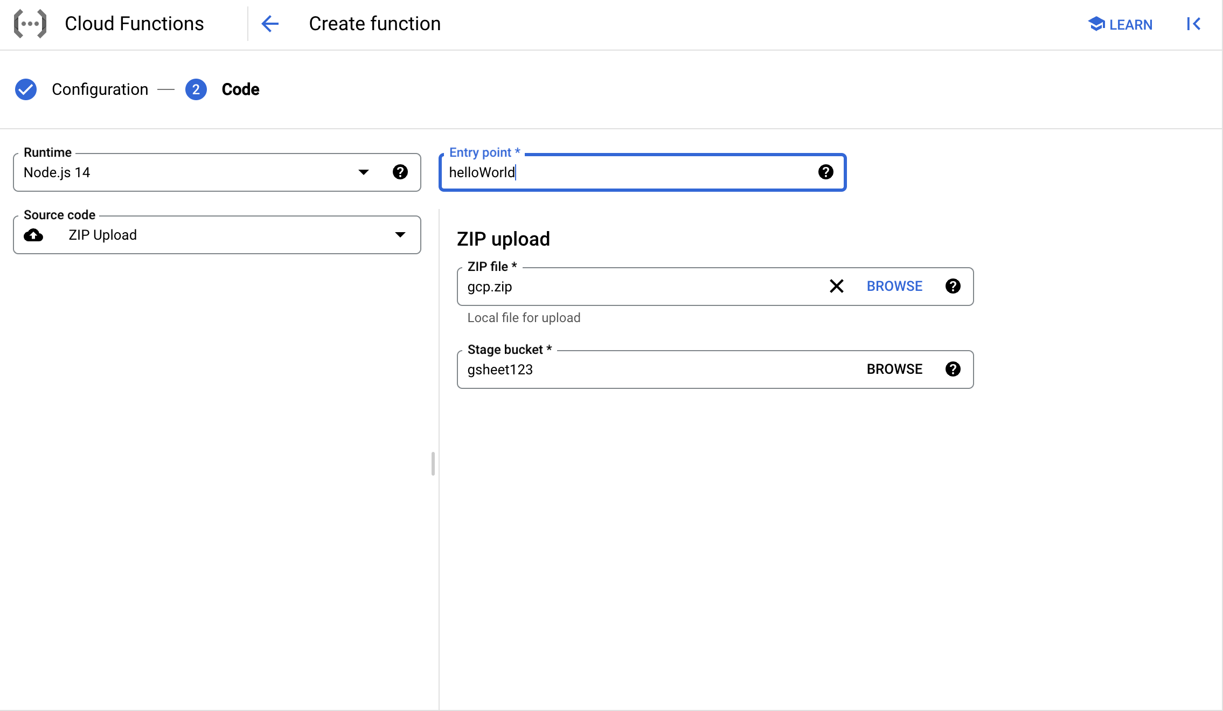Click the cloud upload icon in Source code
Image resolution: width=1223 pixels, height=711 pixels.
click(x=33, y=235)
